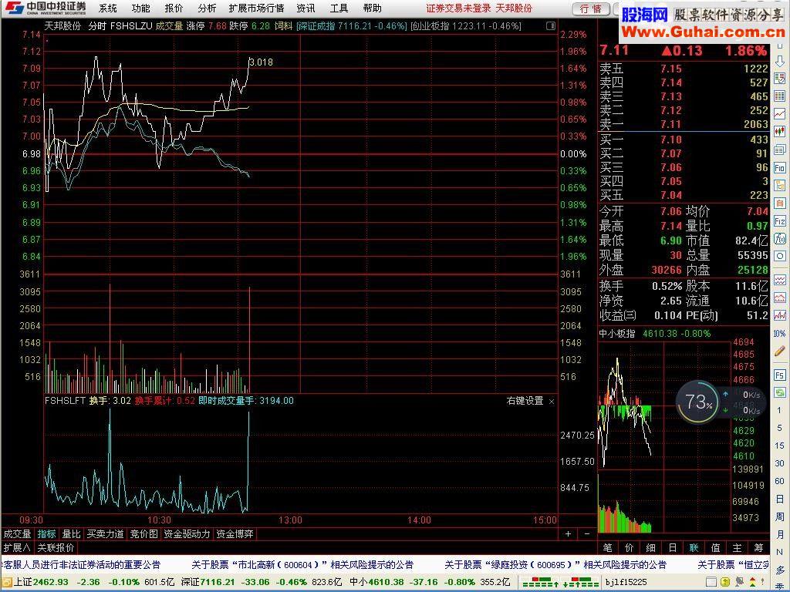Image resolution: width=790 pixels, height=592 pixels.
Task: Select the 笔 tab in bottom right panel
Action: pos(608,548)
